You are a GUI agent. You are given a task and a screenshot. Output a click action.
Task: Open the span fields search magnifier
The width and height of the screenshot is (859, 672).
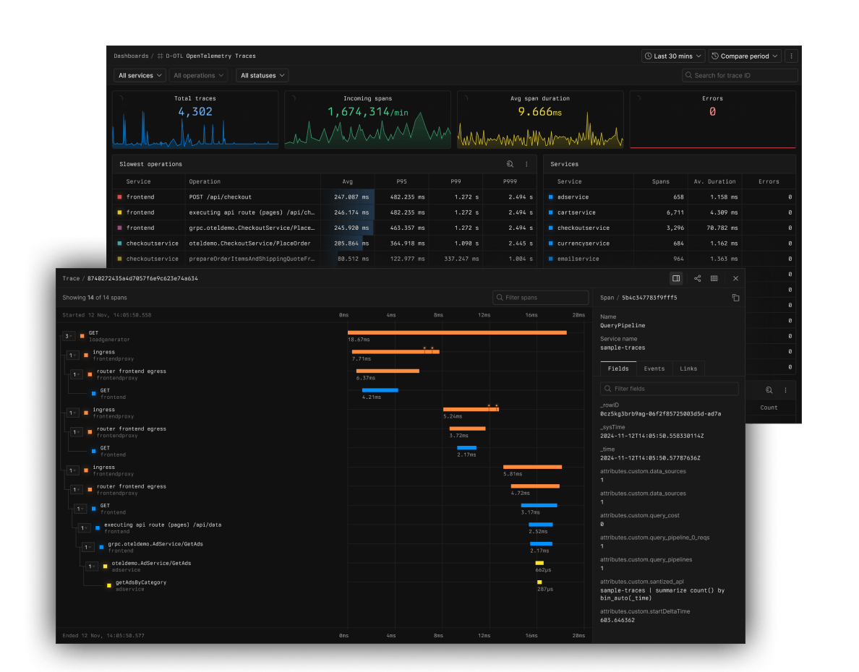[769, 389]
